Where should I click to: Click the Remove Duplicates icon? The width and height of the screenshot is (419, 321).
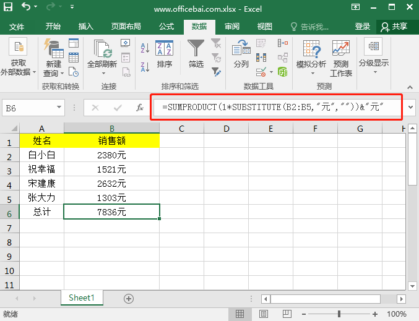[261, 58]
